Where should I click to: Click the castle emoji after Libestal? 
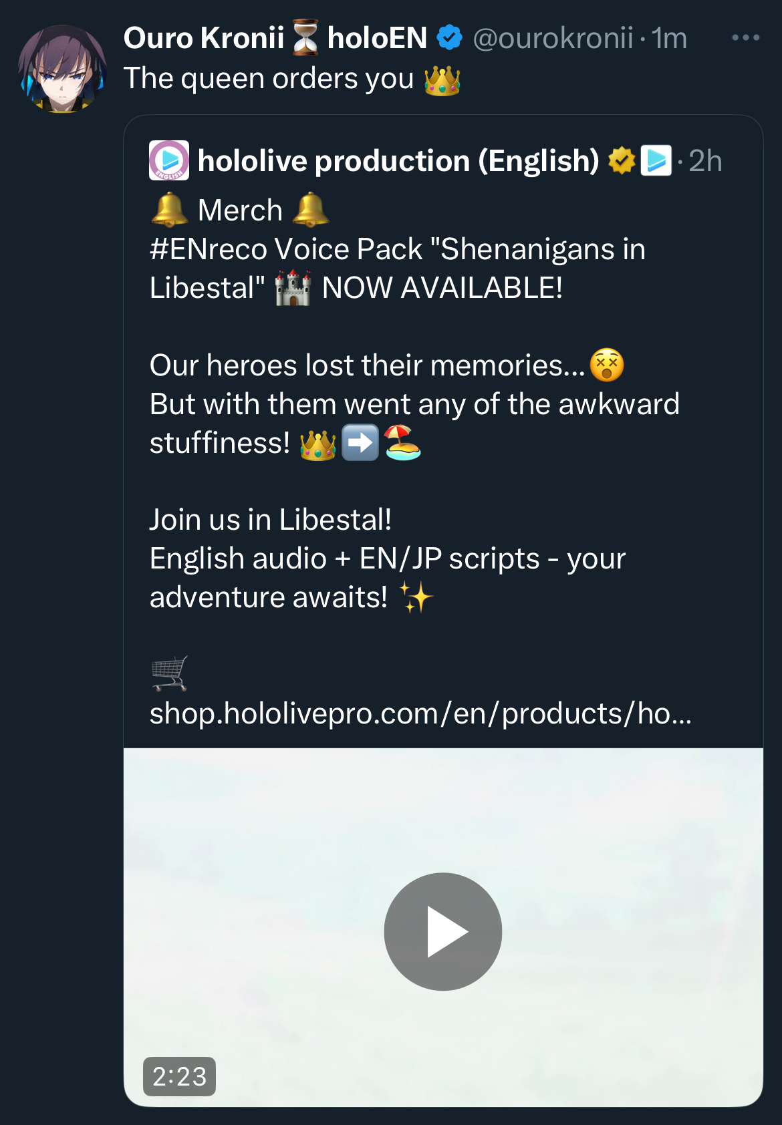(293, 289)
